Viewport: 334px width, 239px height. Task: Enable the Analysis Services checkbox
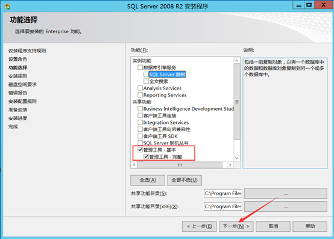click(x=140, y=88)
